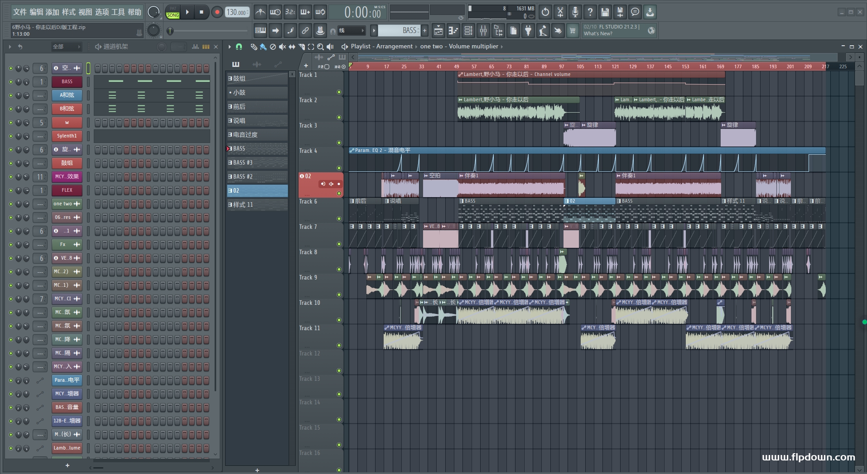This screenshot has height=474, width=867.
Task: Open the browser tree view icon
Action: [x=498, y=31]
